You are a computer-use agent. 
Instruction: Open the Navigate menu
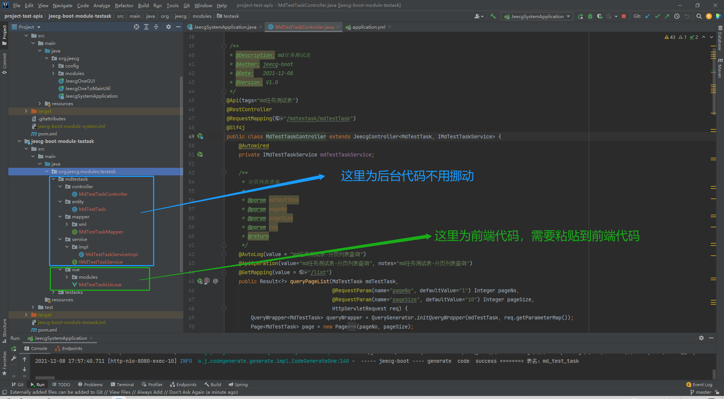point(62,5)
